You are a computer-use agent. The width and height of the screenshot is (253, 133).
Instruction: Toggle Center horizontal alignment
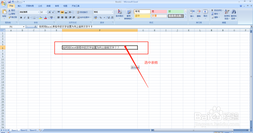click(62, 17)
